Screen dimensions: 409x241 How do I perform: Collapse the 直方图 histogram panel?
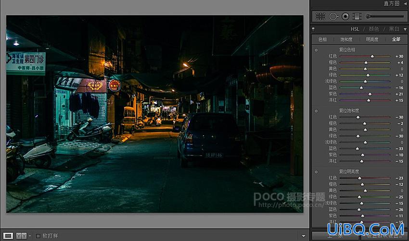tap(405, 4)
